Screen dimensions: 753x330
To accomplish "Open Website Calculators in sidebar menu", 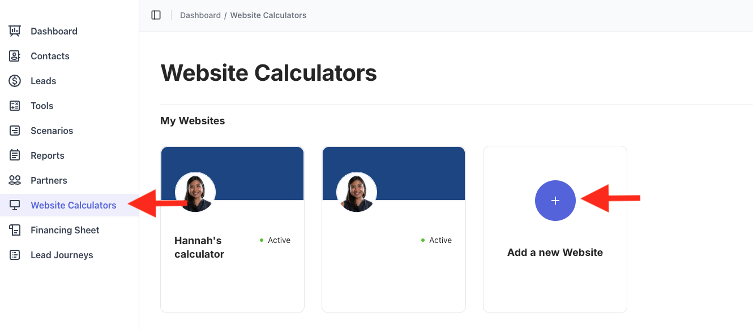I will click(x=73, y=205).
